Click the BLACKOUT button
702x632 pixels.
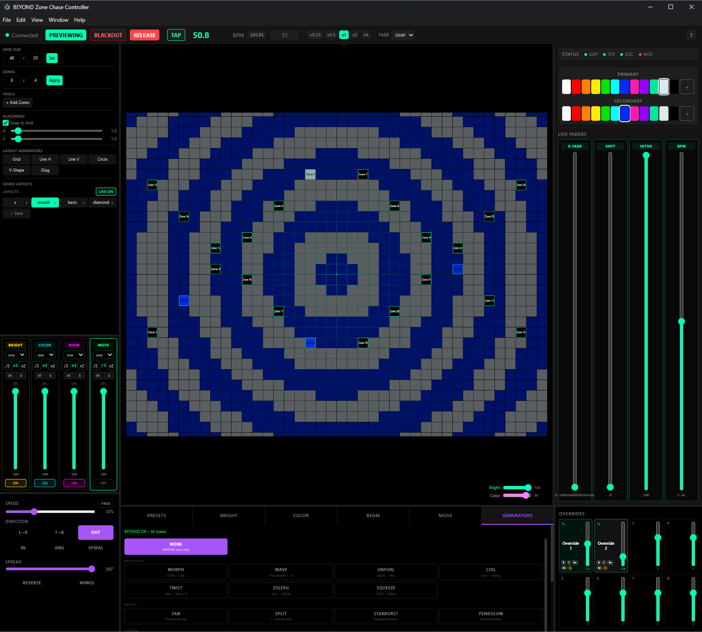[108, 35]
